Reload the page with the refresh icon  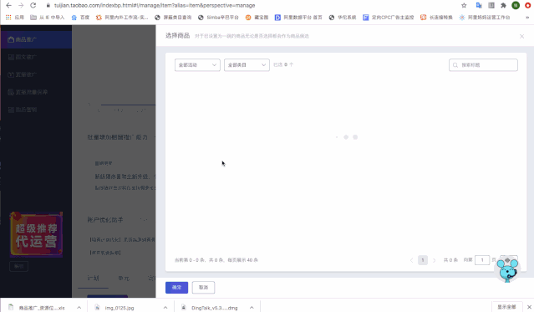[x=33, y=6]
